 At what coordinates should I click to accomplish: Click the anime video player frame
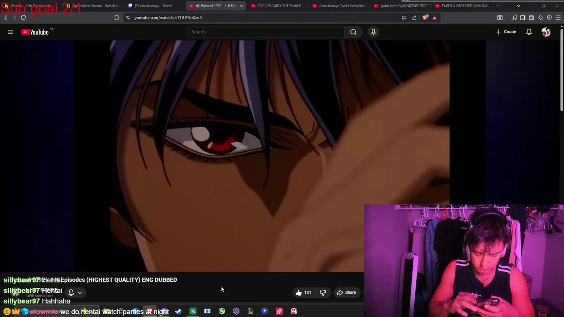pos(279,156)
